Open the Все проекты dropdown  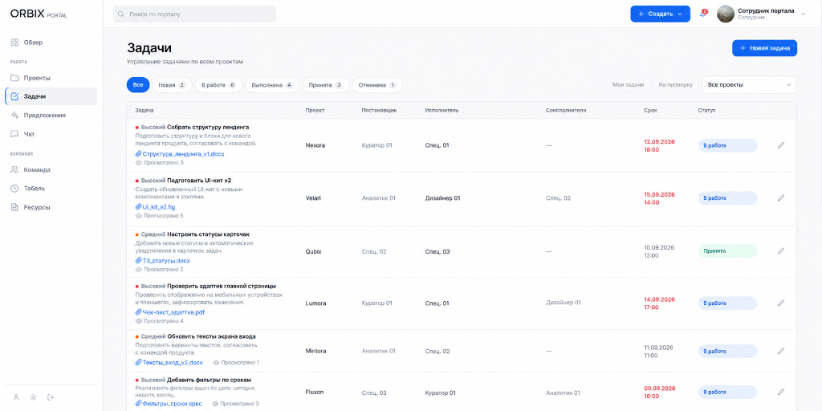(749, 84)
